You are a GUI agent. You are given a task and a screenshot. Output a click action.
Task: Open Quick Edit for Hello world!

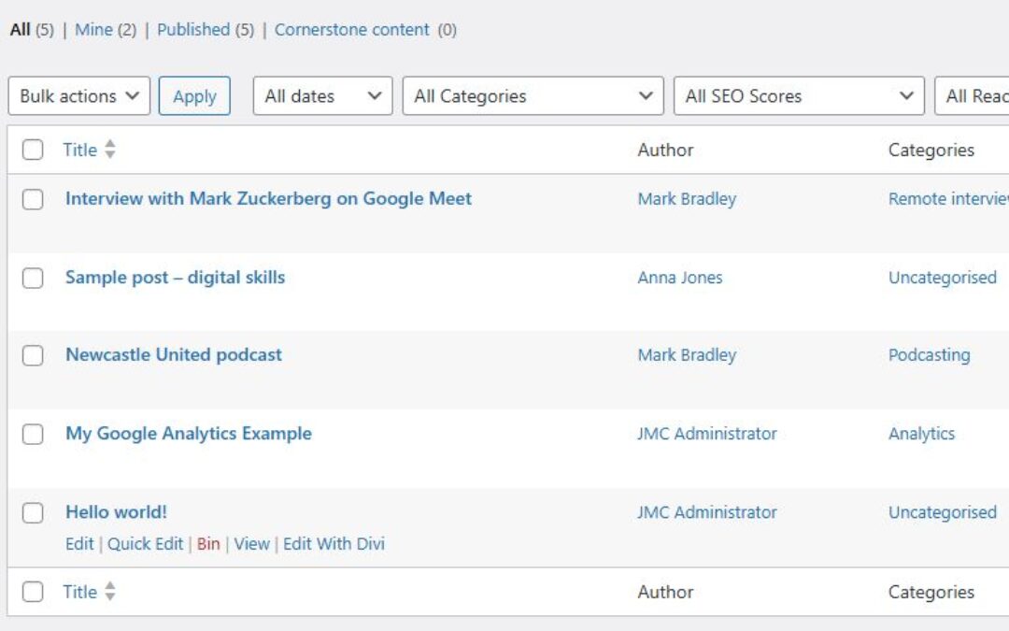[x=145, y=544]
